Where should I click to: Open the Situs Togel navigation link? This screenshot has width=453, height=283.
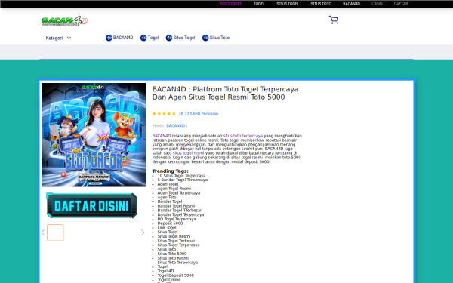pos(184,38)
